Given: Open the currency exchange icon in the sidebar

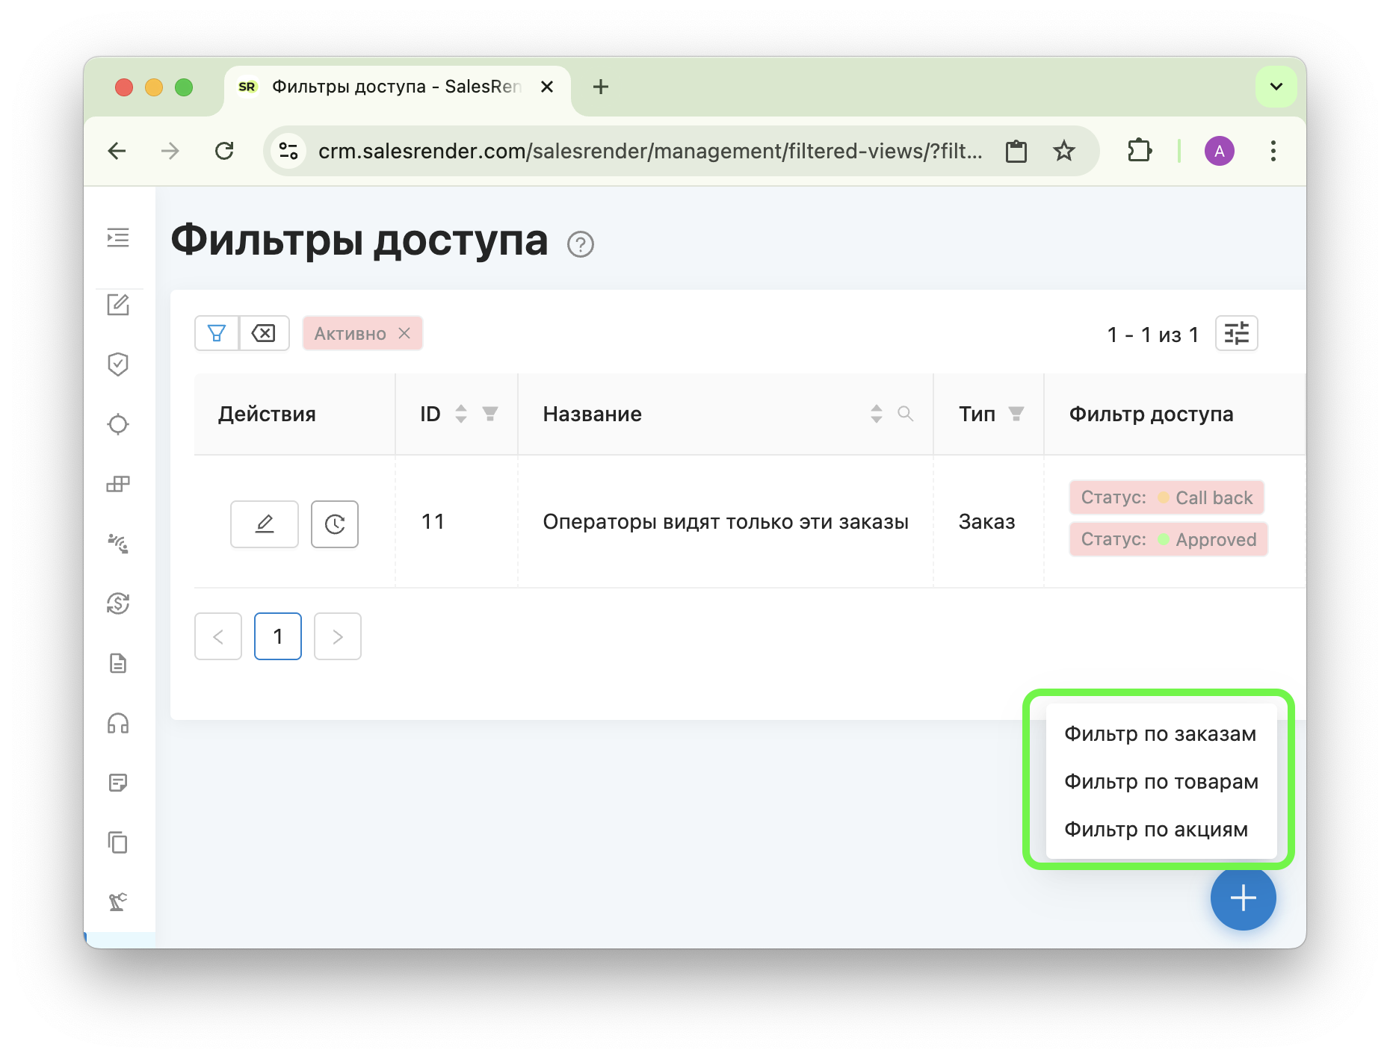Looking at the screenshot, I should point(118,603).
